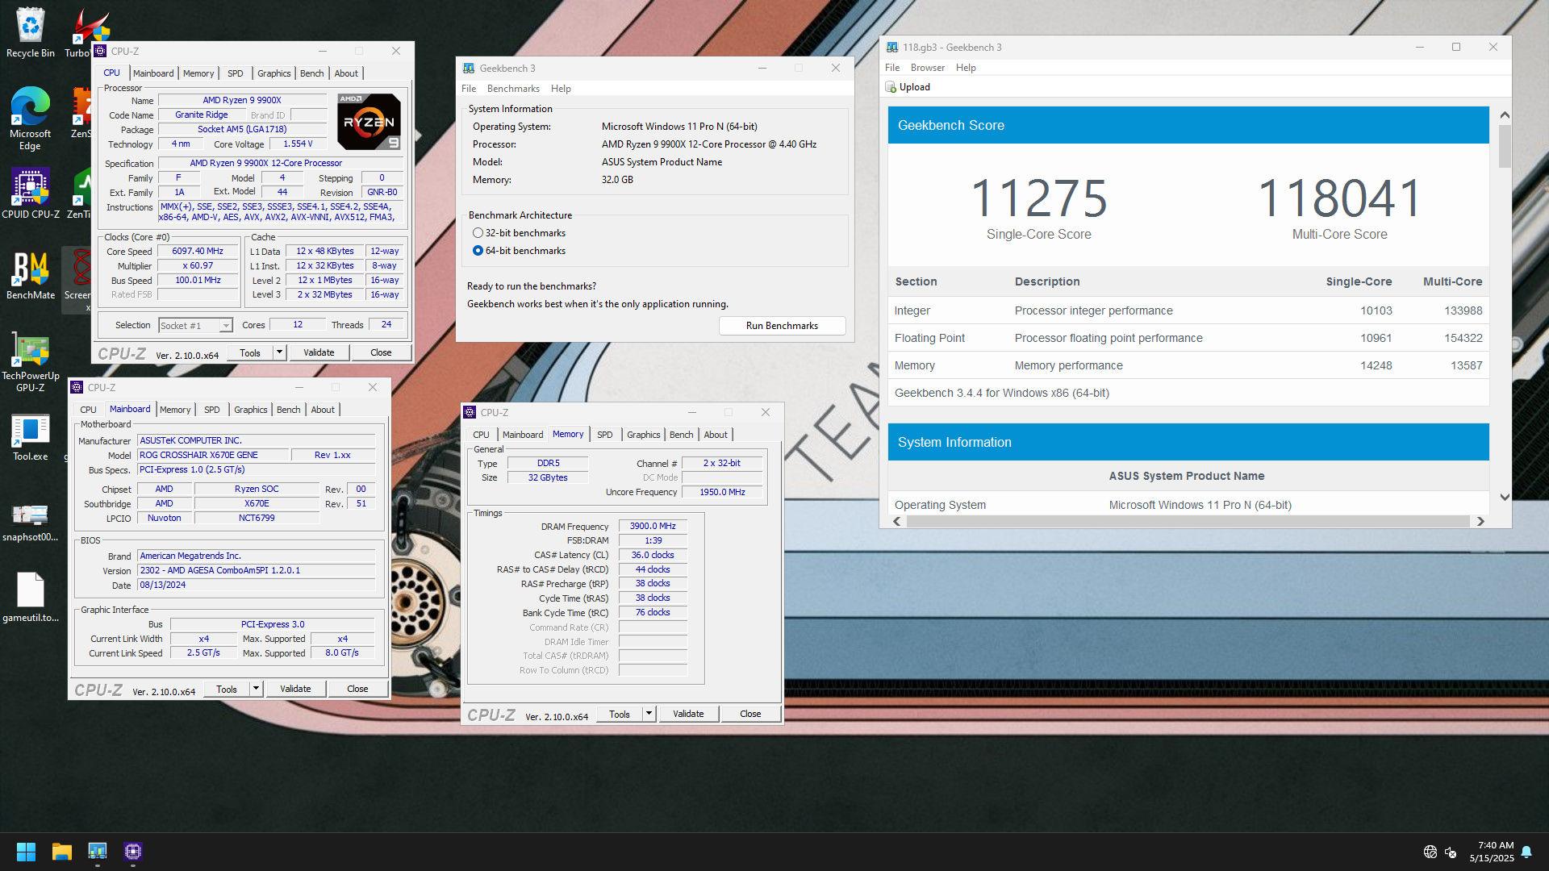
Task: Click the CPU-Z Mainboard window title icon
Action: point(77,387)
